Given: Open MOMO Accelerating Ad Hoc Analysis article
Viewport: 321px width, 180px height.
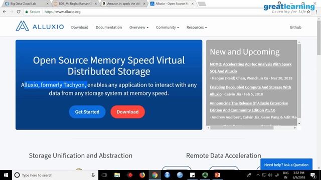Looking at the screenshot, I should tap(251, 67).
